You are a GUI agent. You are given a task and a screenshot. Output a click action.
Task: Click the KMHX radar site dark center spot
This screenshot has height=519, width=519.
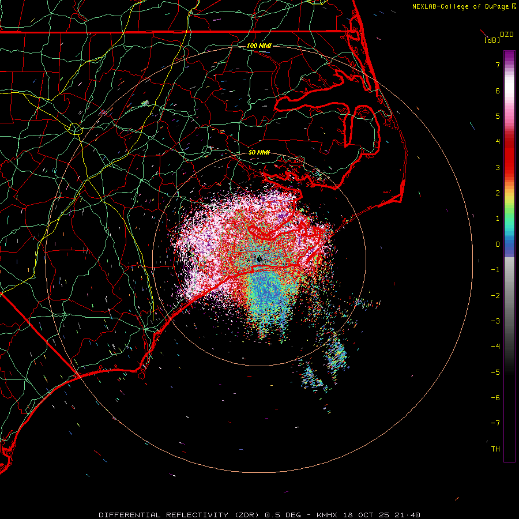click(259, 258)
